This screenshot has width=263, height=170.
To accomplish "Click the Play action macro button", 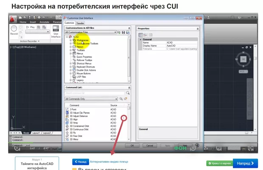I will pyautogui.click(x=31, y=27).
